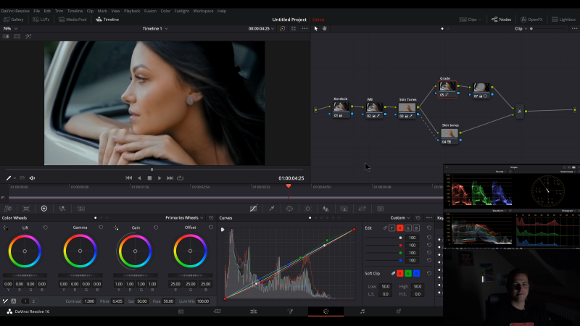Skip to next clip

tap(170, 177)
